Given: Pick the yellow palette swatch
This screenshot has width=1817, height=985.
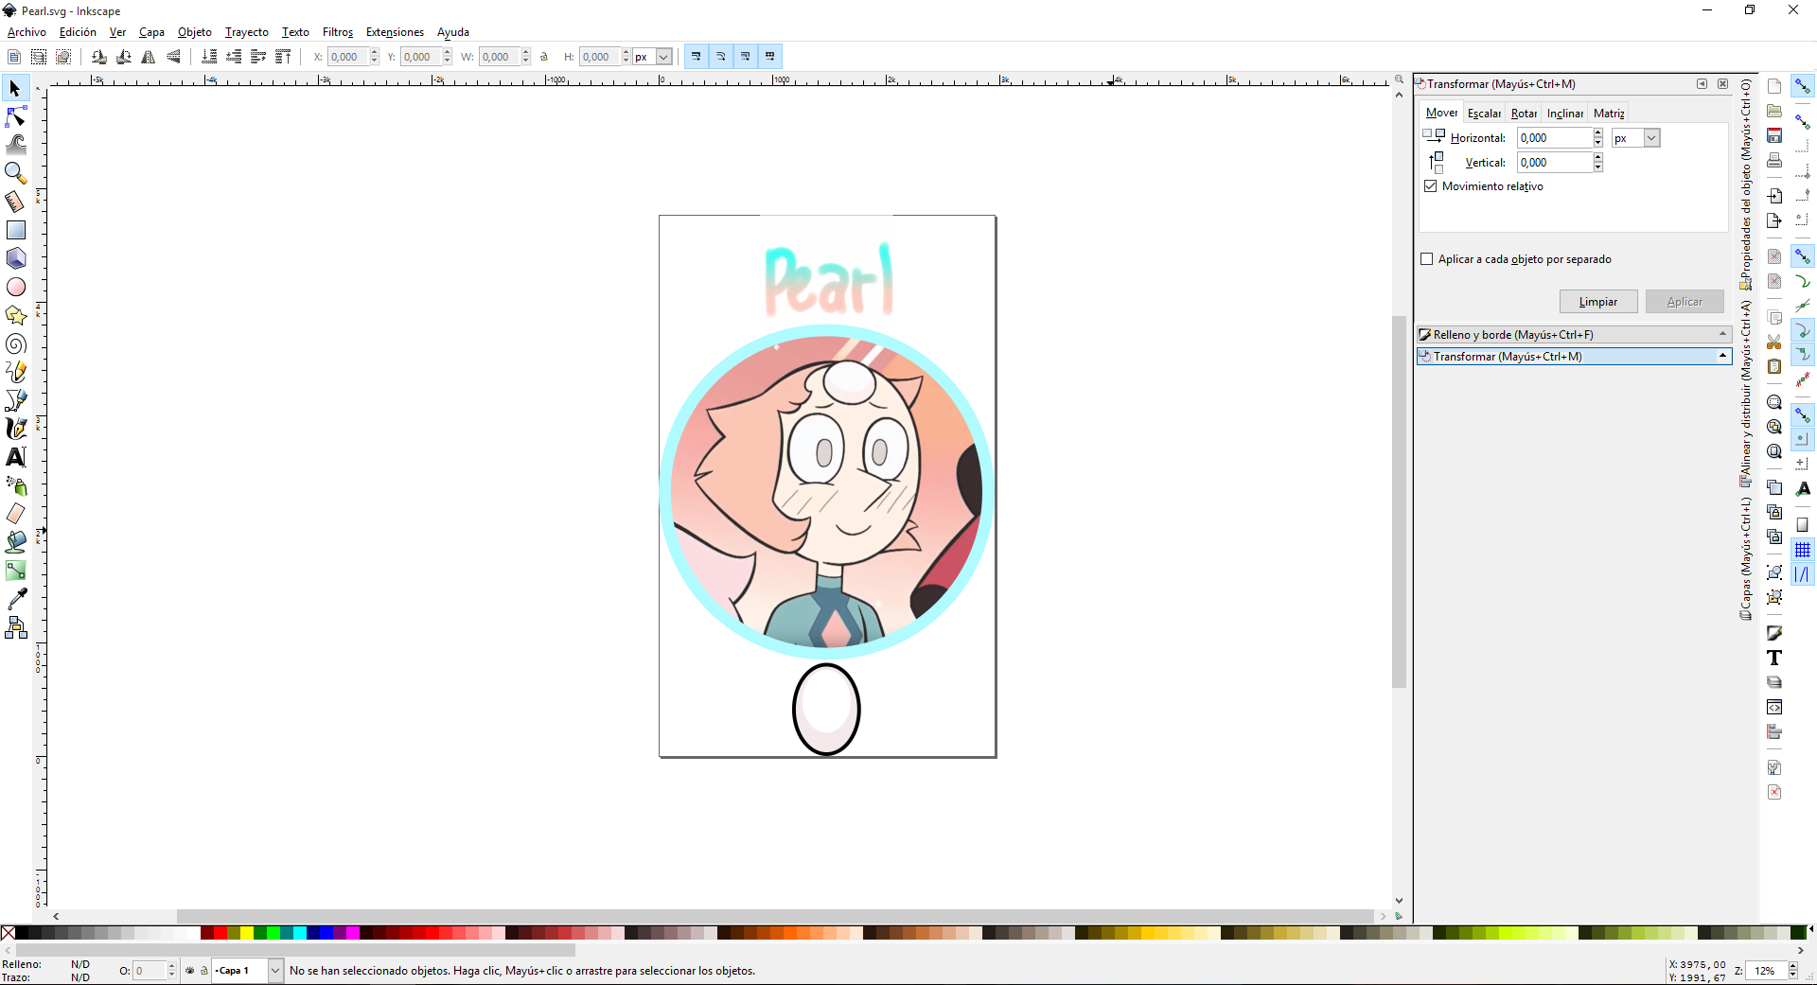Looking at the screenshot, I should (247, 933).
